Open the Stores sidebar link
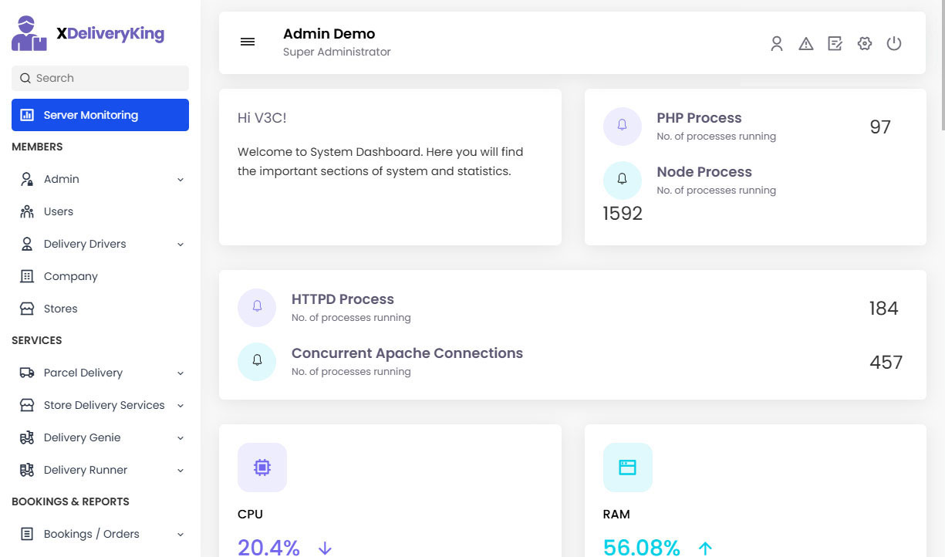945x557 pixels. point(60,309)
